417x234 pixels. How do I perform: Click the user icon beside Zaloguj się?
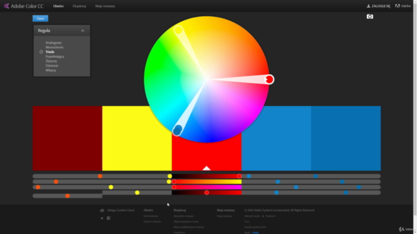(368, 6)
